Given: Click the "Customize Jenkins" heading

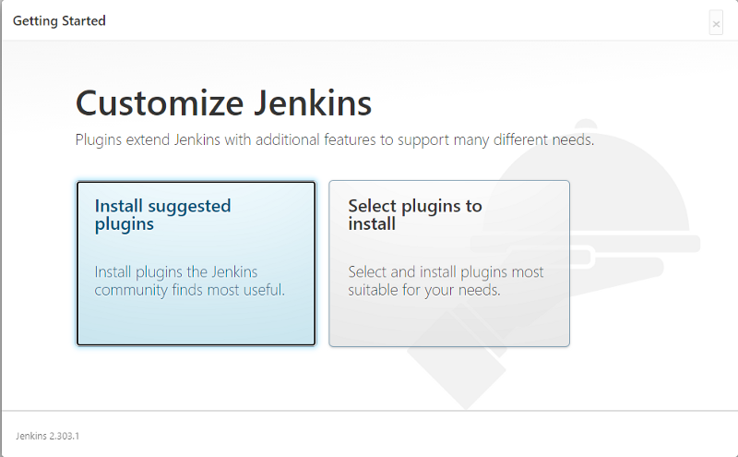Looking at the screenshot, I should [x=223, y=102].
